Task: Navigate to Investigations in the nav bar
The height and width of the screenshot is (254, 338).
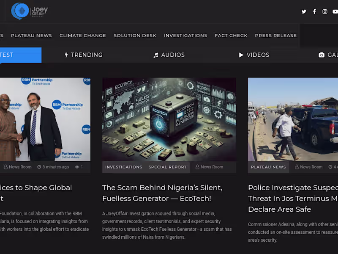Action: [185, 36]
